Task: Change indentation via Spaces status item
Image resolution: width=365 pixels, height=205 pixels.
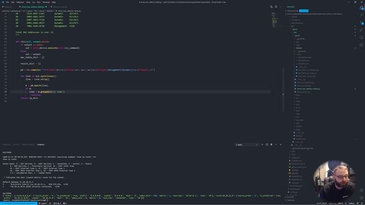Action: (332, 203)
